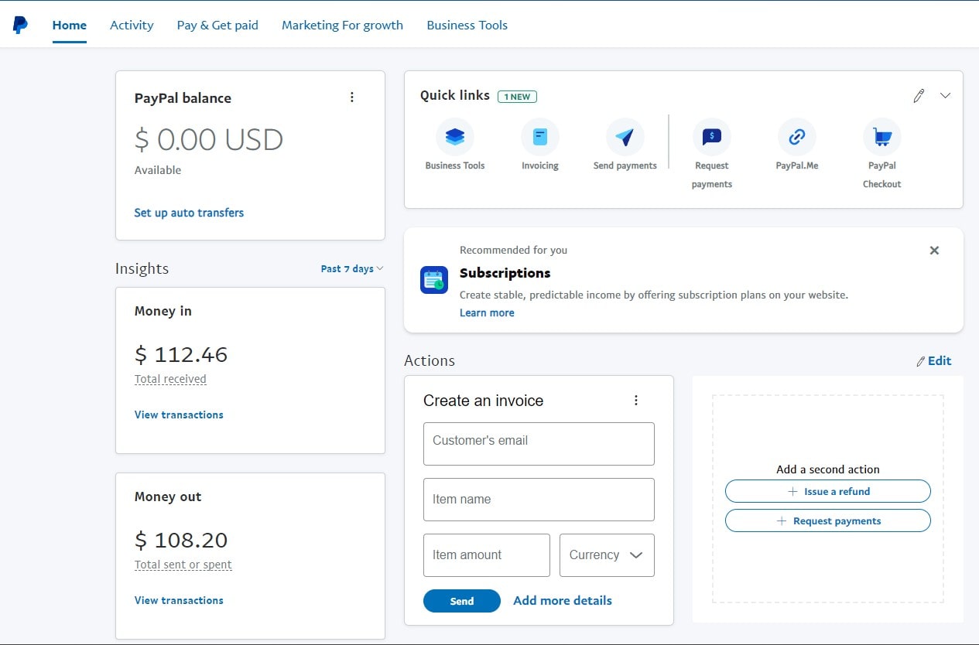Open the Marketing For growth menu
979x645 pixels.
click(342, 25)
